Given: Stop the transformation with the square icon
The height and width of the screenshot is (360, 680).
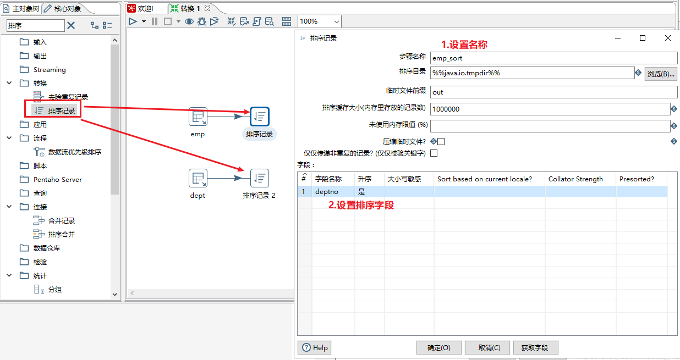Looking at the screenshot, I should 168,21.
